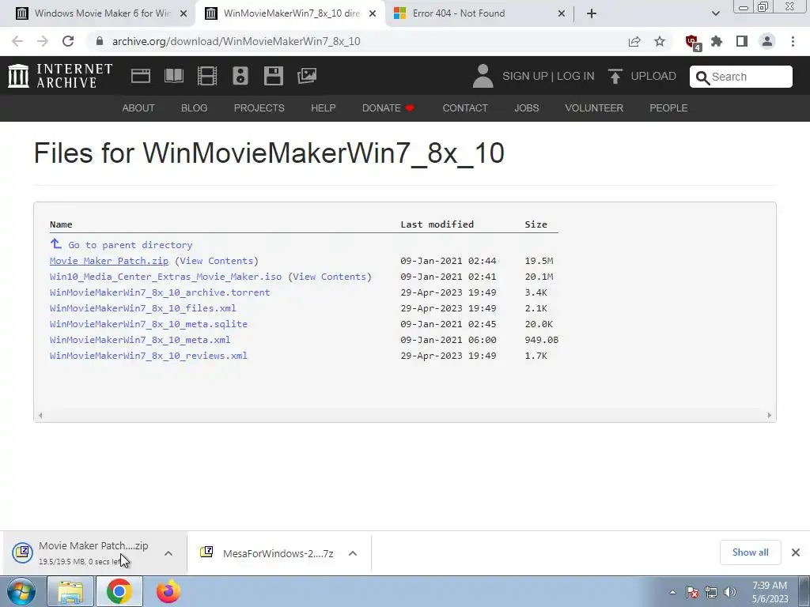The height and width of the screenshot is (607, 810).
Task: Open a new browser tab
Action: click(592, 13)
